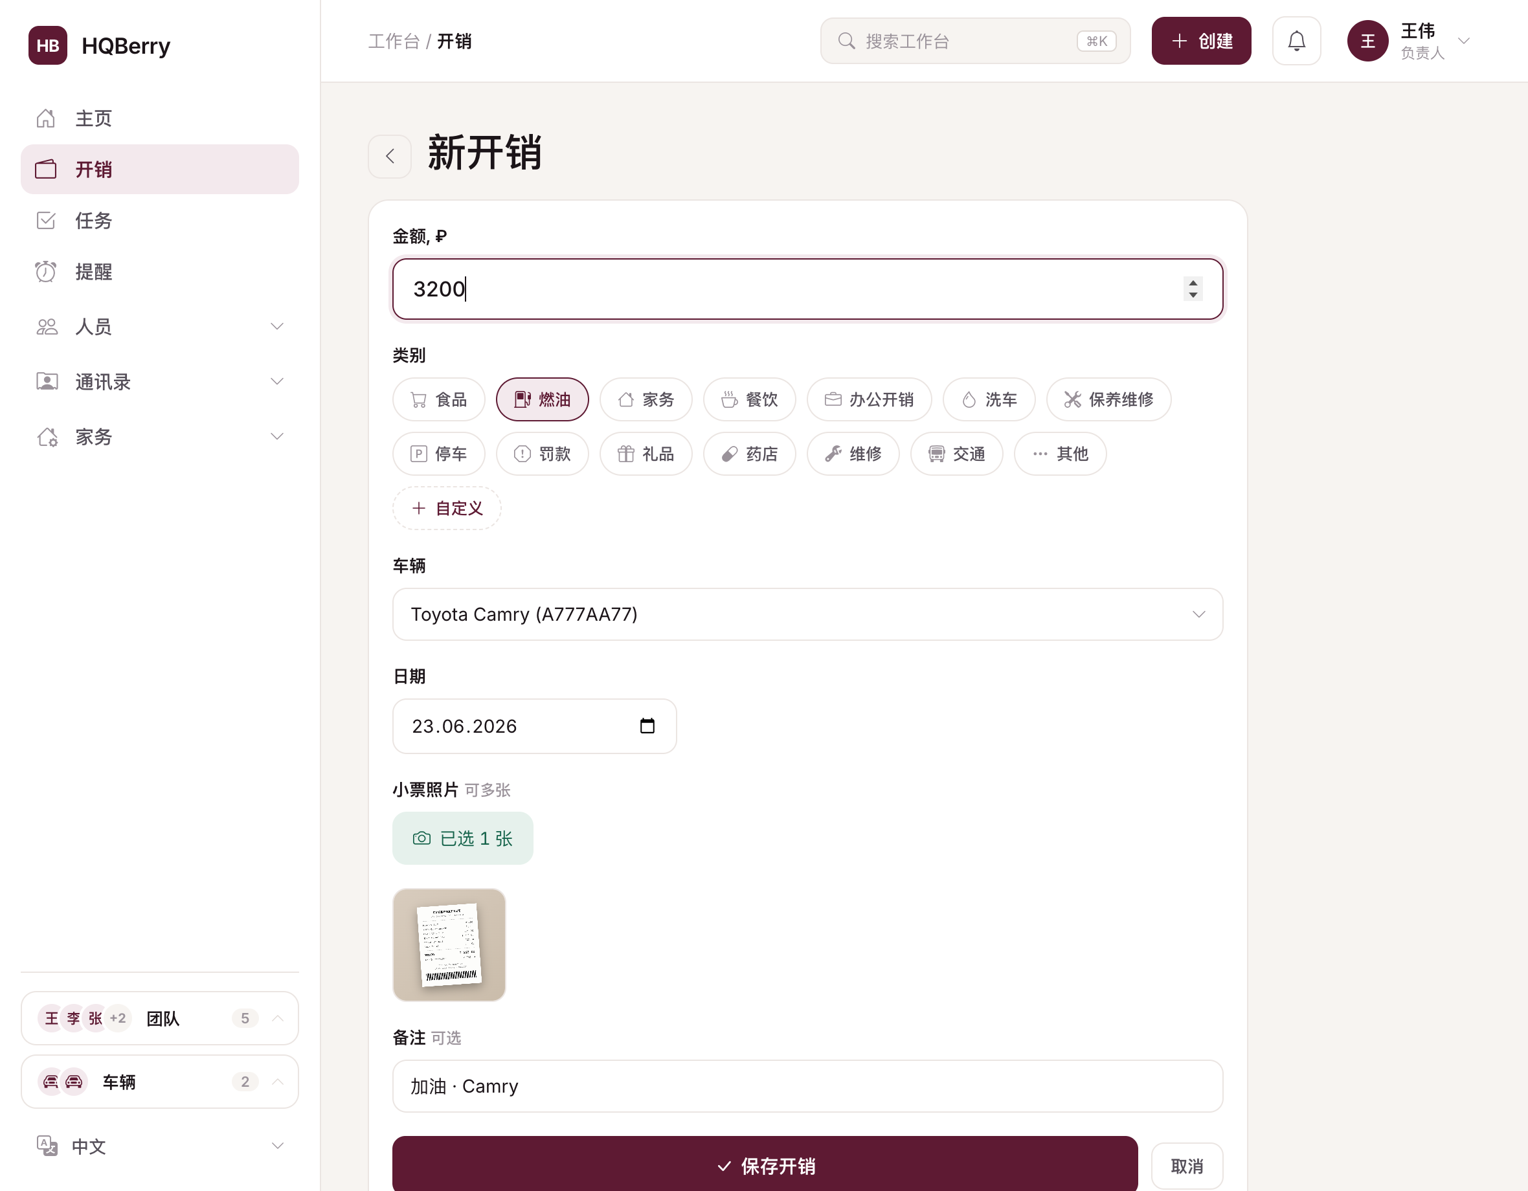Open the 中文 language dropdown

pos(159,1146)
